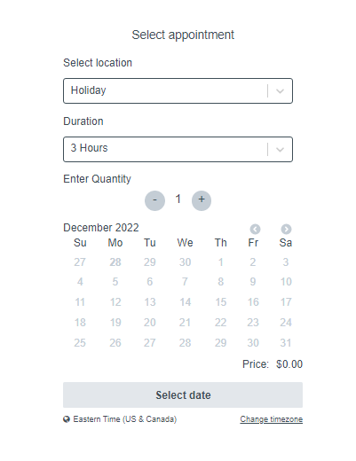
Task: Choose December 9 in the Friday column
Action: (x=253, y=282)
